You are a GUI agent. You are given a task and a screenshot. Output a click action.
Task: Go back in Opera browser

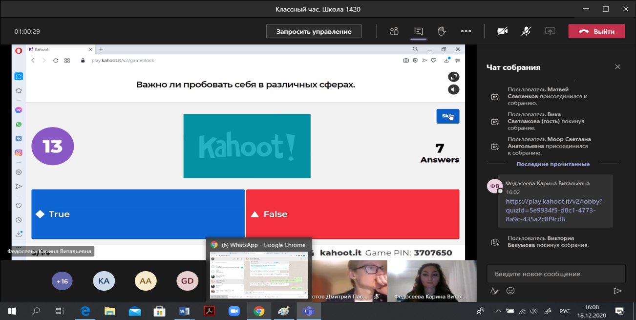pyautogui.click(x=33, y=61)
